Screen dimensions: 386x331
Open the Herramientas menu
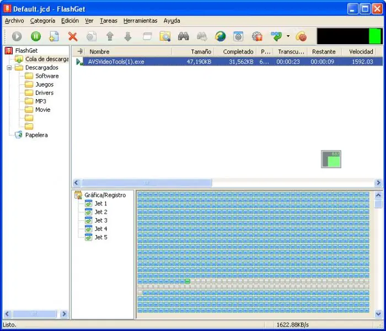140,21
